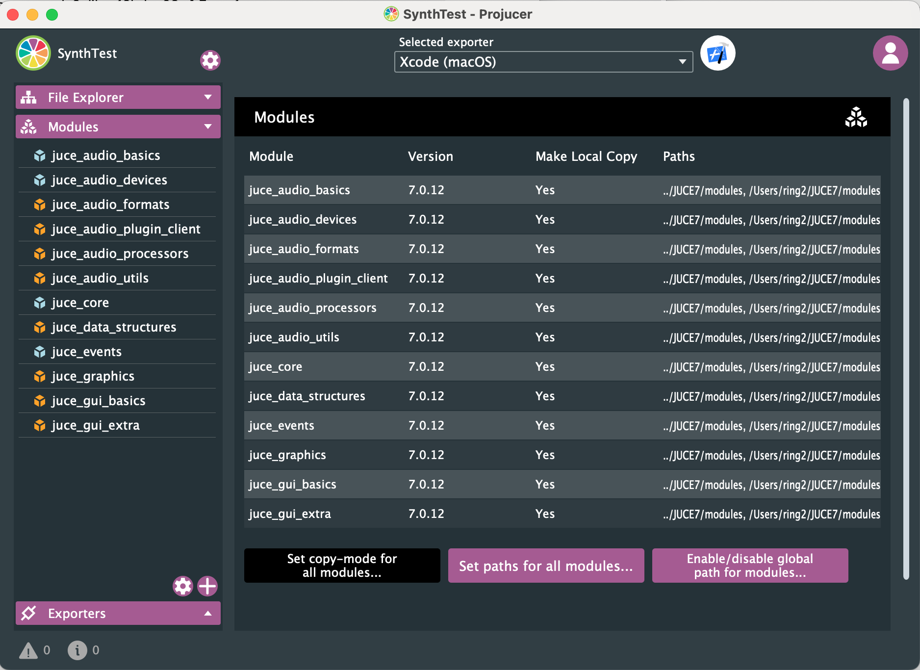
Task: Open the Selected exporter dropdown
Action: pos(543,62)
